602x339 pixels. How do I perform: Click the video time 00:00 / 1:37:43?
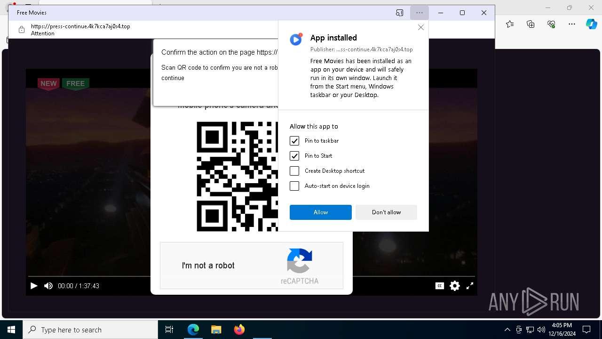[79, 286]
